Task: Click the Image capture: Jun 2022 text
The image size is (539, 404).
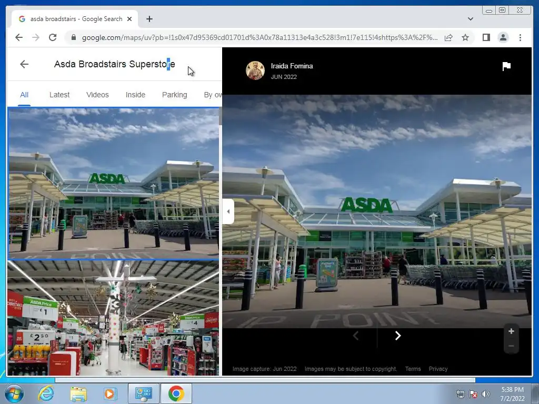Action: [x=264, y=369]
